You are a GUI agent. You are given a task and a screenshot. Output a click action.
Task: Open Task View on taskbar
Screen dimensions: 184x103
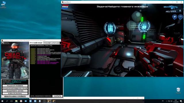click(x=11, y=101)
